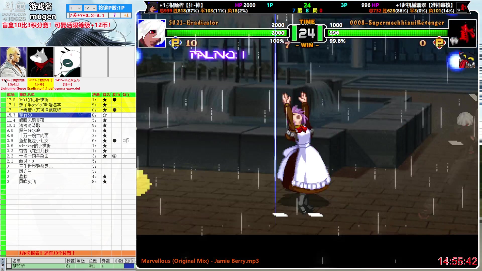Screen dimensions: 482x271
Task: Select the genma panda character portrait
Action: point(68,62)
